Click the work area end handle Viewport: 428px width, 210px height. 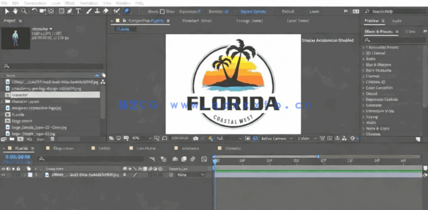point(318,157)
